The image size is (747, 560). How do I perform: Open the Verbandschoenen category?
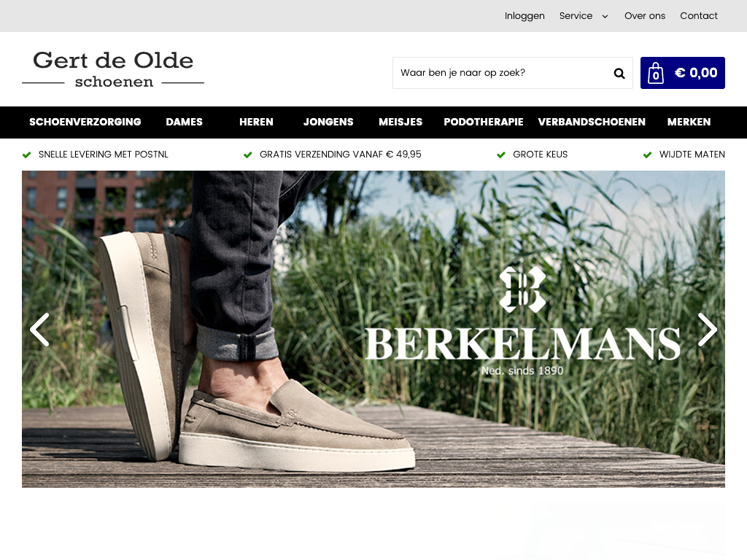[592, 122]
